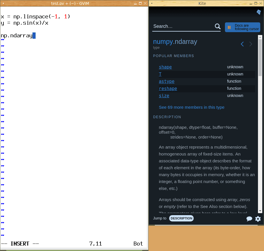Click the ndarray signature text in description
Image resolution: width=264 pixels, height=251 pixels.
(198, 132)
